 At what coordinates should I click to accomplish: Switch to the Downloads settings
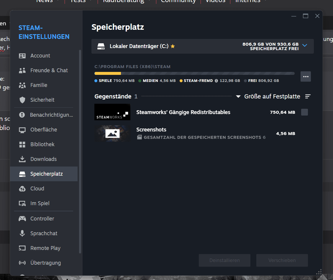pyautogui.click(x=44, y=159)
